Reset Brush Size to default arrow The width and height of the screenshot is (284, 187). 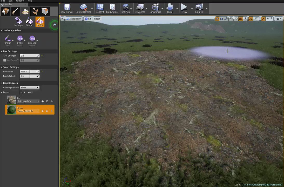pos(42,72)
